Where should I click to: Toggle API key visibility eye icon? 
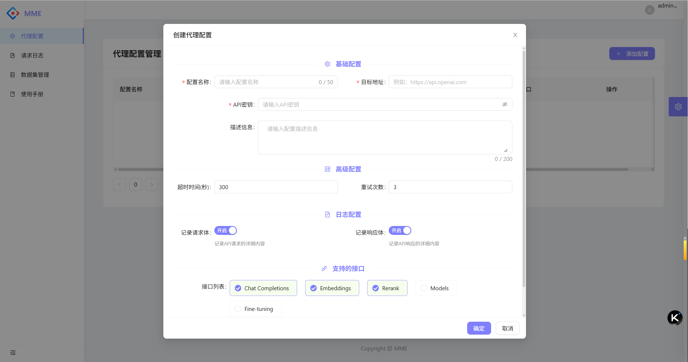[x=505, y=105]
